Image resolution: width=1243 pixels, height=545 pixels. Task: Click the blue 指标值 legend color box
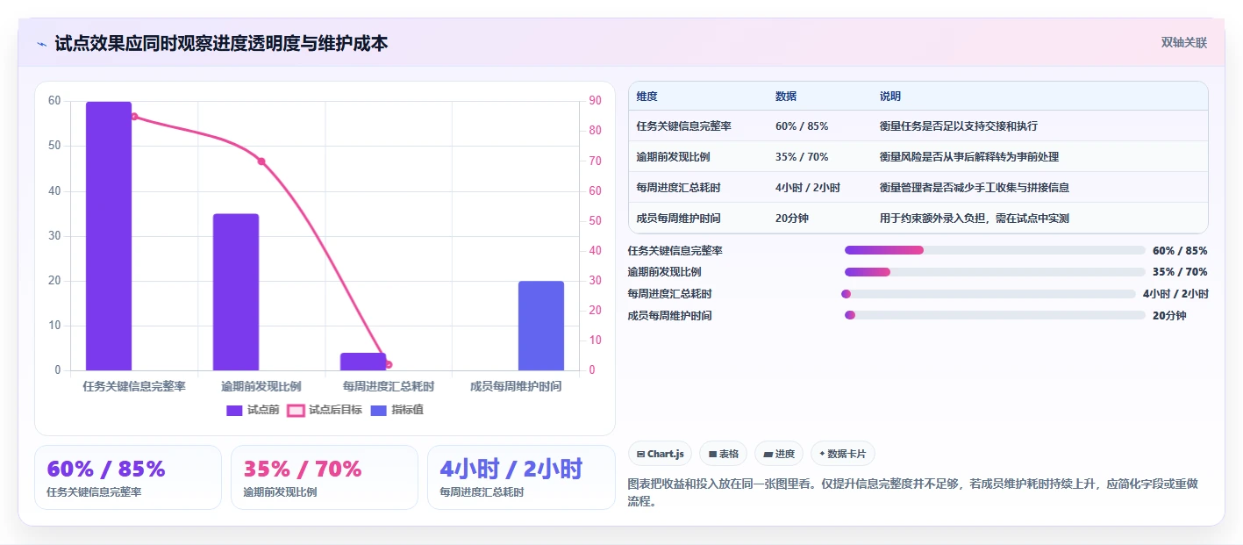pos(378,410)
